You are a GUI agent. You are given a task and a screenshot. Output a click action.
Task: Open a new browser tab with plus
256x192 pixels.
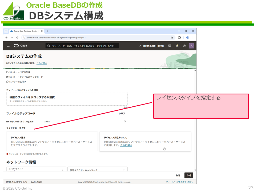(x=47, y=31)
